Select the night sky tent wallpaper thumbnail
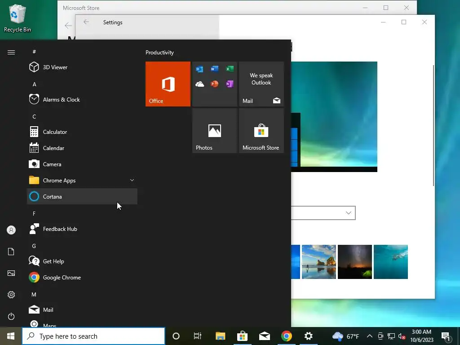The width and height of the screenshot is (460, 345). click(355, 262)
